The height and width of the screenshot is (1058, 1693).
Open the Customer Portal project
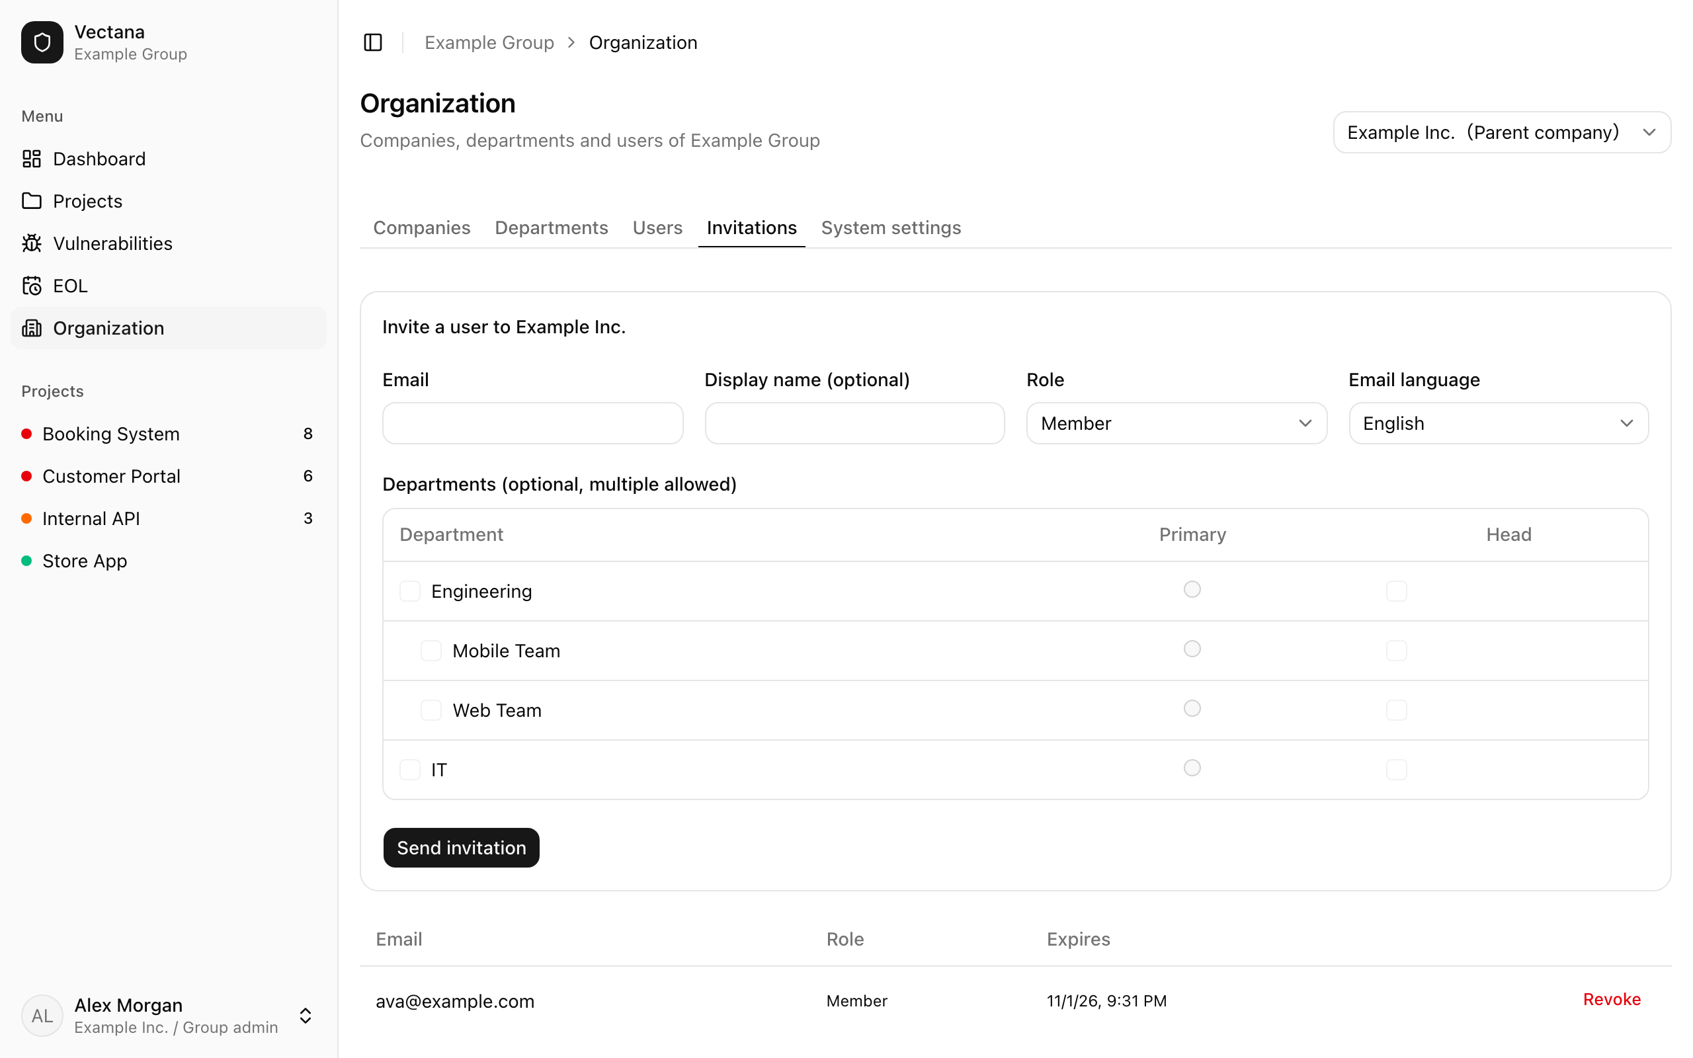point(169,476)
